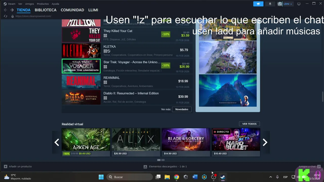
Task: Click the taskbar Buscar search box
Action: tap(130, 177)
